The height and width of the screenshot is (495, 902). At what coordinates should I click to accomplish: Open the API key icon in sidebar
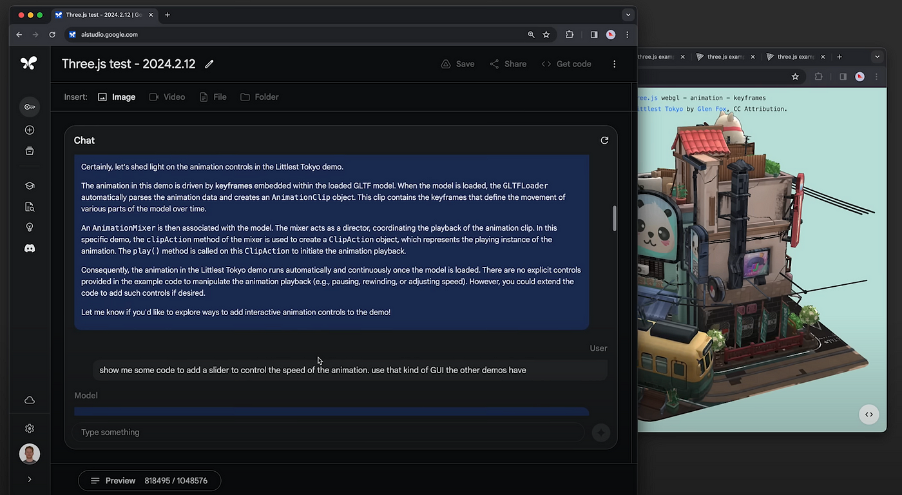click(30, 106)
